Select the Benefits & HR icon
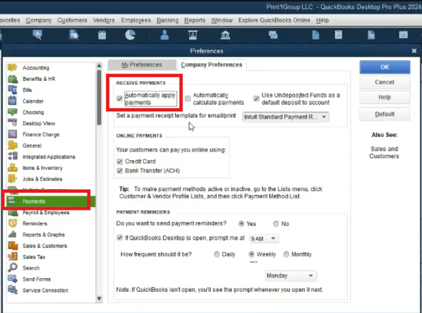Image resolution: width=422 pixels, height=313 pixels. click(x=13, y=79)
